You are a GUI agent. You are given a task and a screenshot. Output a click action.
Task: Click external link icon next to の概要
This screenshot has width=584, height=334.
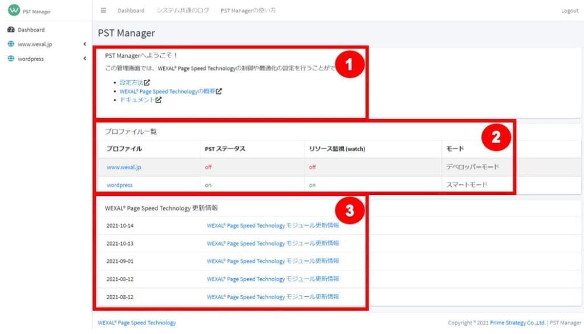click(x=218, y=91)
